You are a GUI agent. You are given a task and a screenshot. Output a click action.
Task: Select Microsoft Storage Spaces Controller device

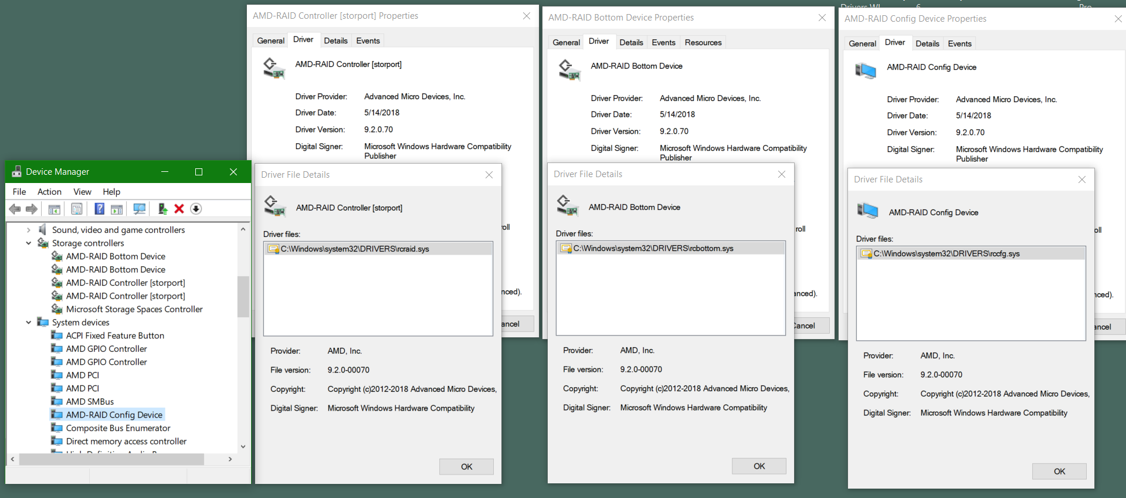coord(134,309)
